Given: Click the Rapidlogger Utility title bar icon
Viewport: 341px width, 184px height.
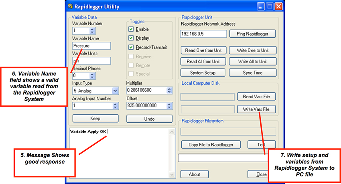Looking at the screenshot, I should point(70,6).
